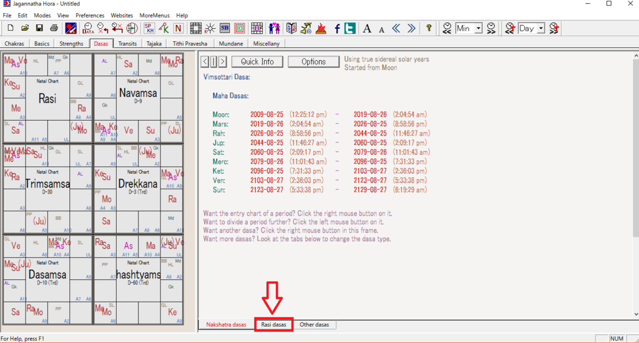The image size is (639, 343).
Task: Select the Rasi dasas bottom tab
Action: 273,325
